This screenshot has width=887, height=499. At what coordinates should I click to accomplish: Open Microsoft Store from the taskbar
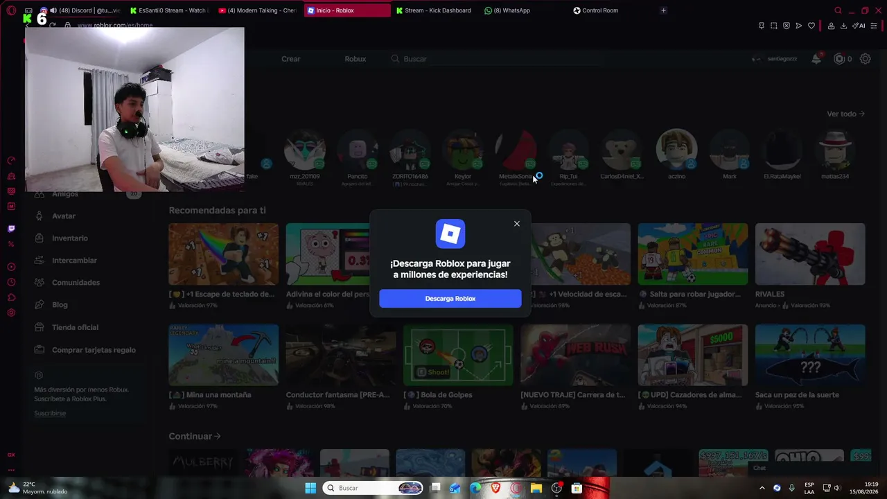click(x=577, y=488)
